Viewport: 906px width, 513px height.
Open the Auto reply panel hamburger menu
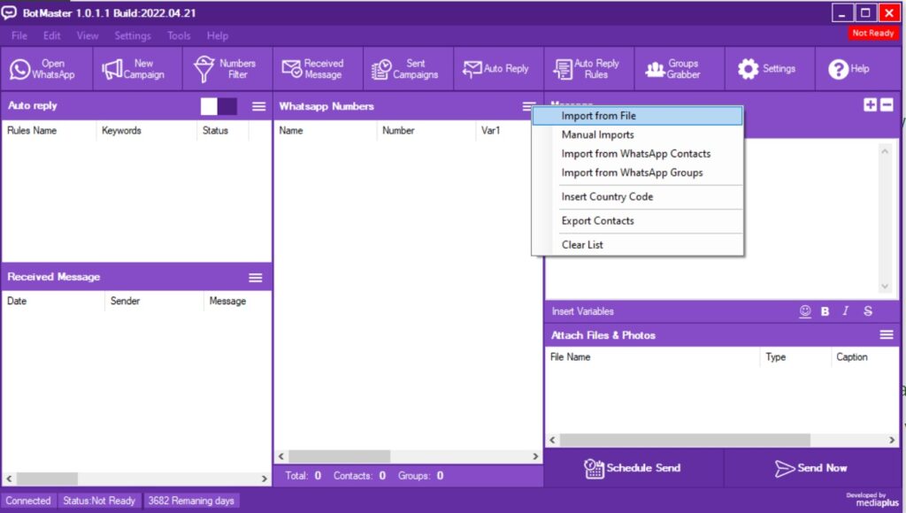258,106
